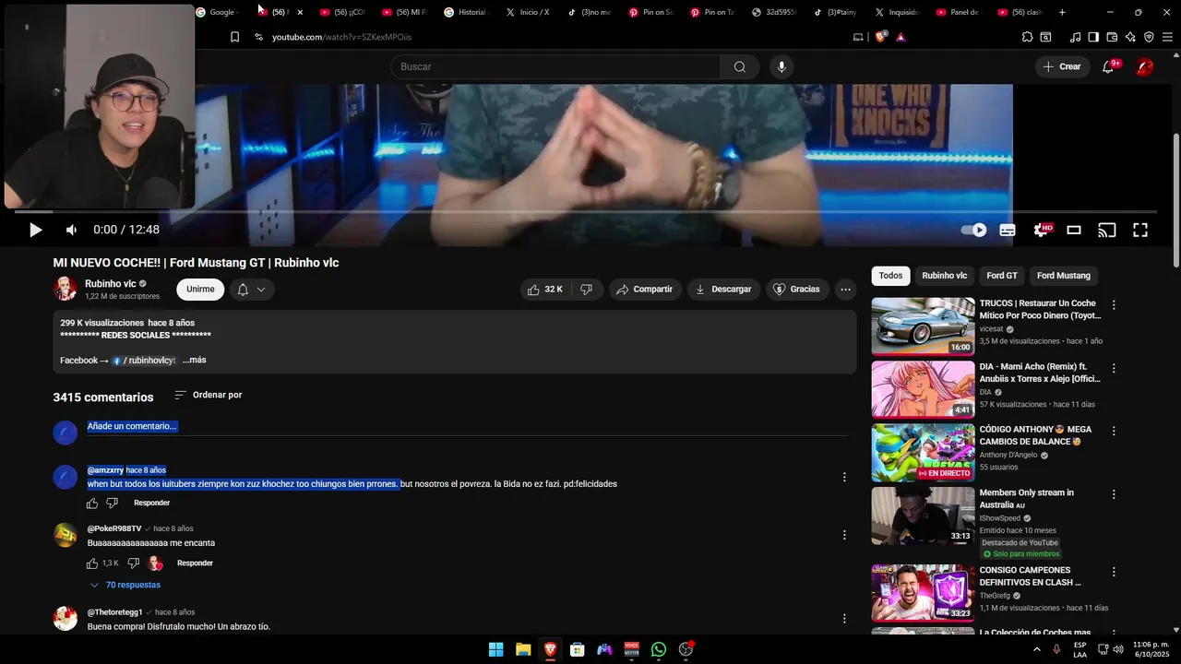This screenshot has height=664, width=1181.
Task: Select the Ford GT filter chip
Action: click(1002, 276)
